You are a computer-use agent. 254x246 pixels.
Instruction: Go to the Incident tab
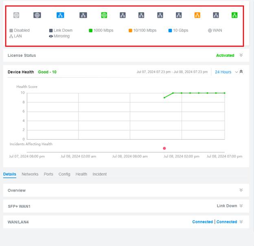[x=99, y=174]
